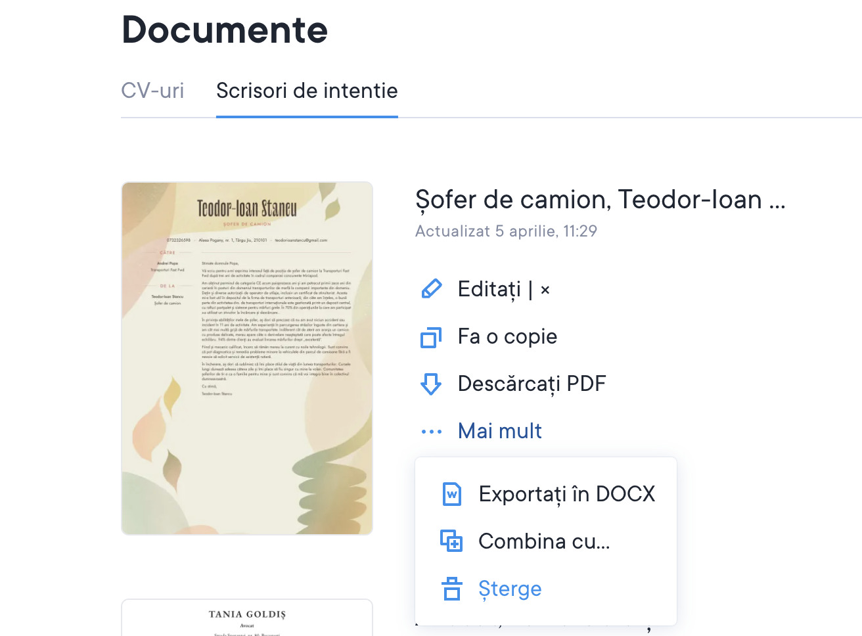Choose the Fa o copie label
This screenshot has height=636, width=862.
coord(507,336)
